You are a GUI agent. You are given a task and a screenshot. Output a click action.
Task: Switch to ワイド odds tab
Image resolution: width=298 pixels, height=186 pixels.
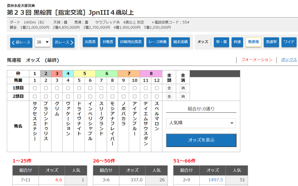click(x=289, y=42)
